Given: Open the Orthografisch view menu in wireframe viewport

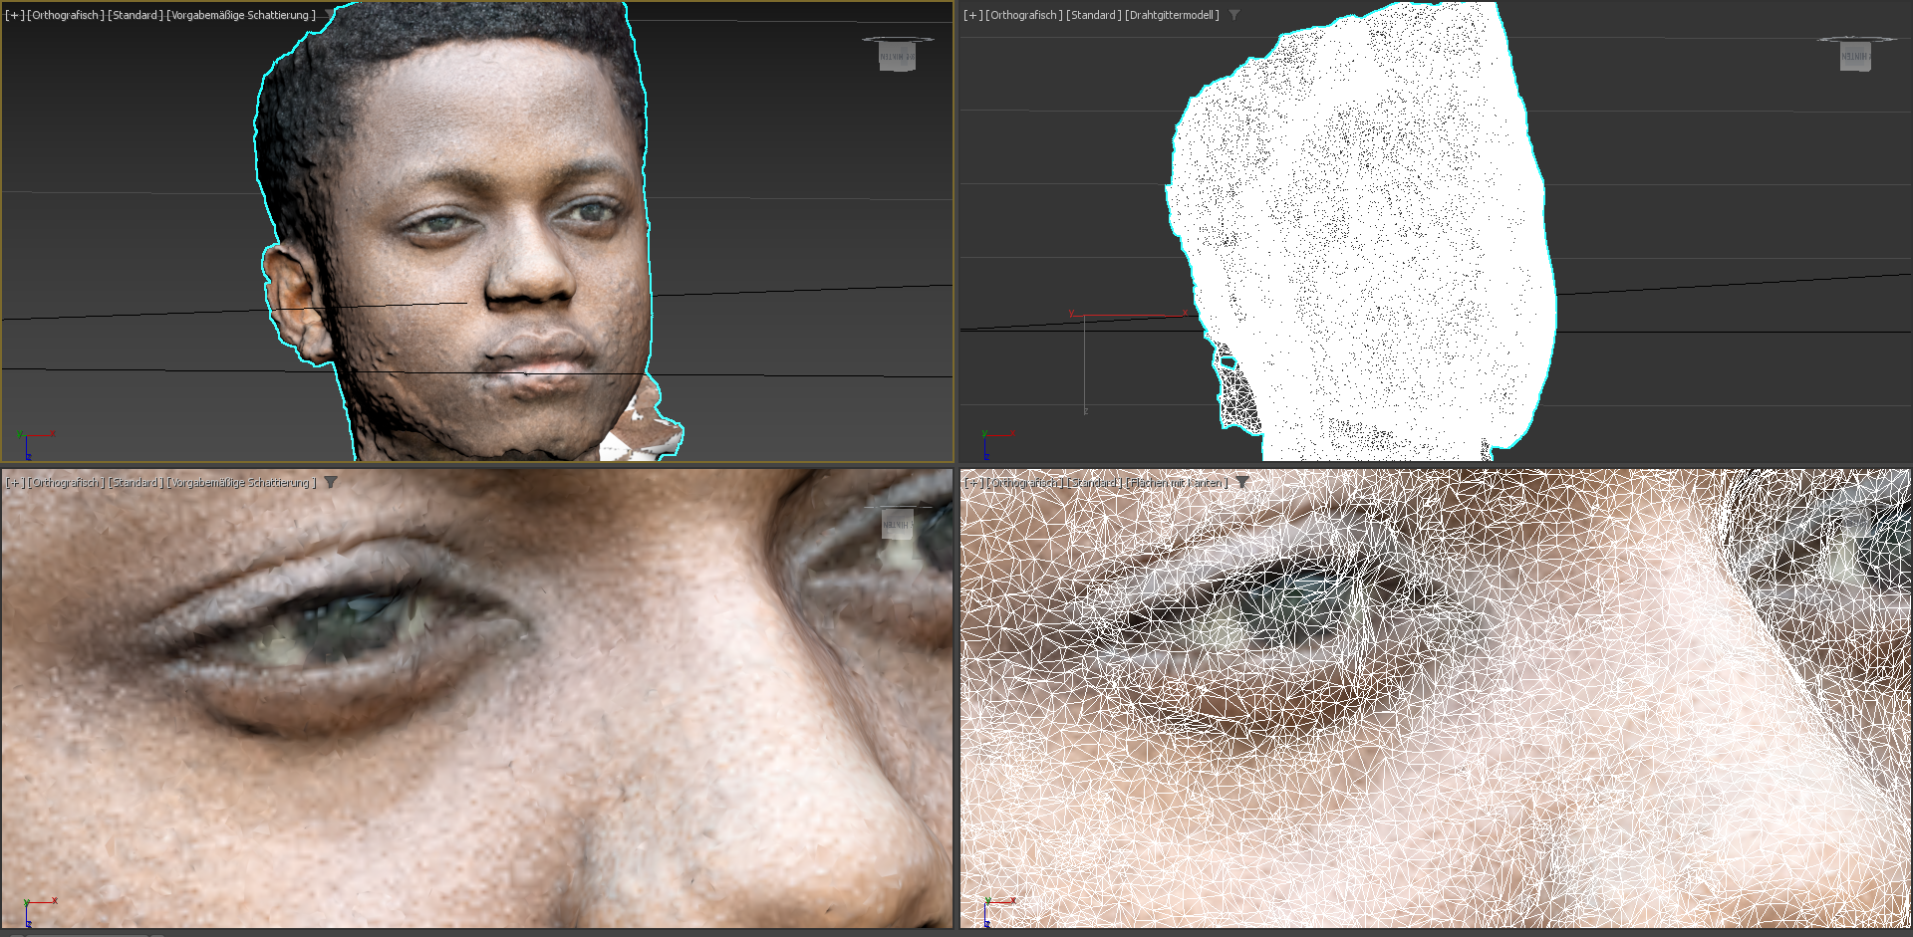Looking at the screenshot, I should pos(1023,15).
